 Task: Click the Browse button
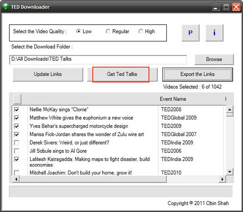click(x=214, y=59)
